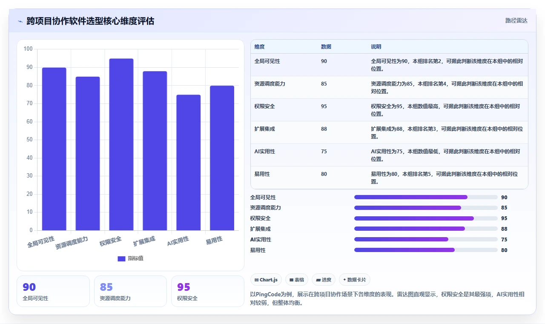Toggle the 指标值 legend swatch
545x324 pixels.
point(121,258)
